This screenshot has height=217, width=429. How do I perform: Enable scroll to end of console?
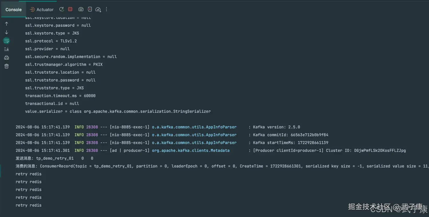point(7,49)
